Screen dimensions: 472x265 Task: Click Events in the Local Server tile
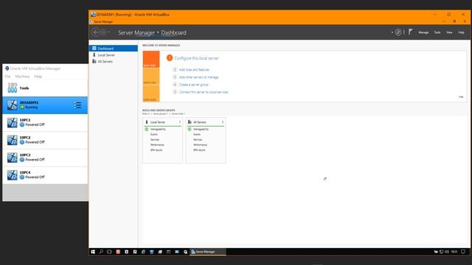154,134
